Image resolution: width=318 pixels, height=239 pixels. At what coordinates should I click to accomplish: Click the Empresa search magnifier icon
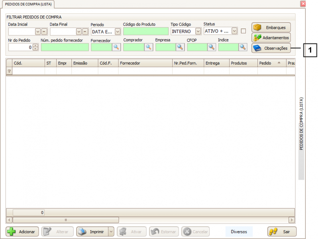point(180,47)
